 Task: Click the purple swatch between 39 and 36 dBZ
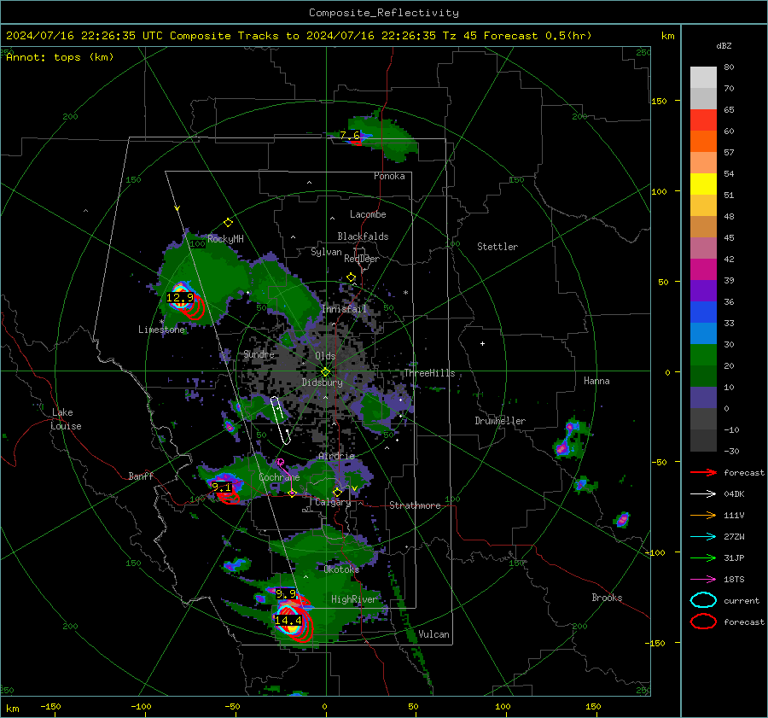[x=703, y=290]
